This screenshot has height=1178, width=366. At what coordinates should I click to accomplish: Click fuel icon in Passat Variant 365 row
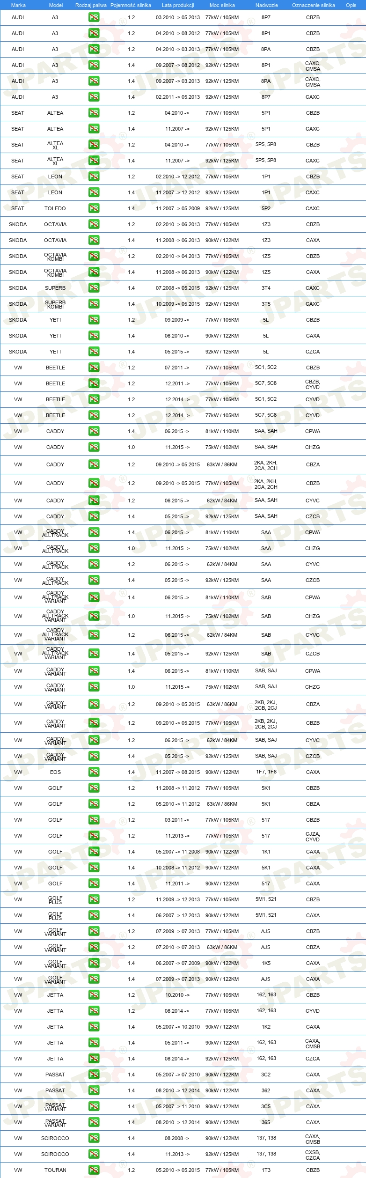pyautogui.click(x=94, y=1122)
